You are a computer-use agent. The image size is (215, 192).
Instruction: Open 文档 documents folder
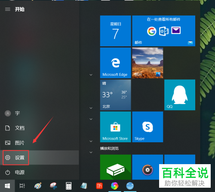[40, 128]
